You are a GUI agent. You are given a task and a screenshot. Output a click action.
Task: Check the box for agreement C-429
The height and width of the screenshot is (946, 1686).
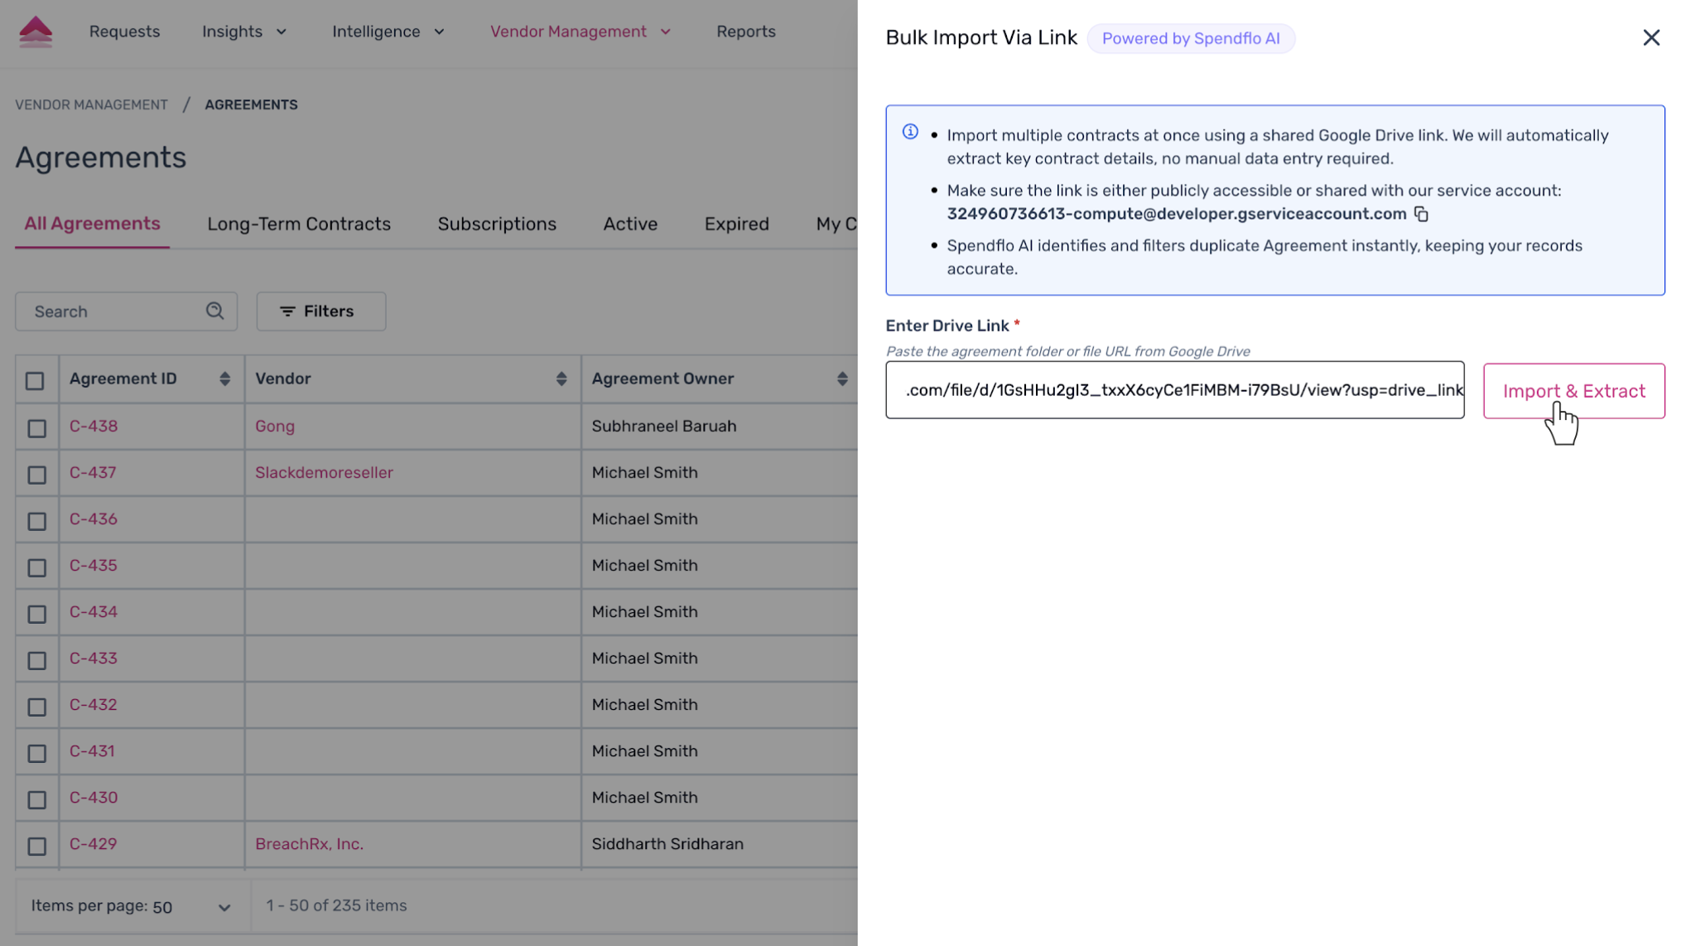[x=36, y=846]
